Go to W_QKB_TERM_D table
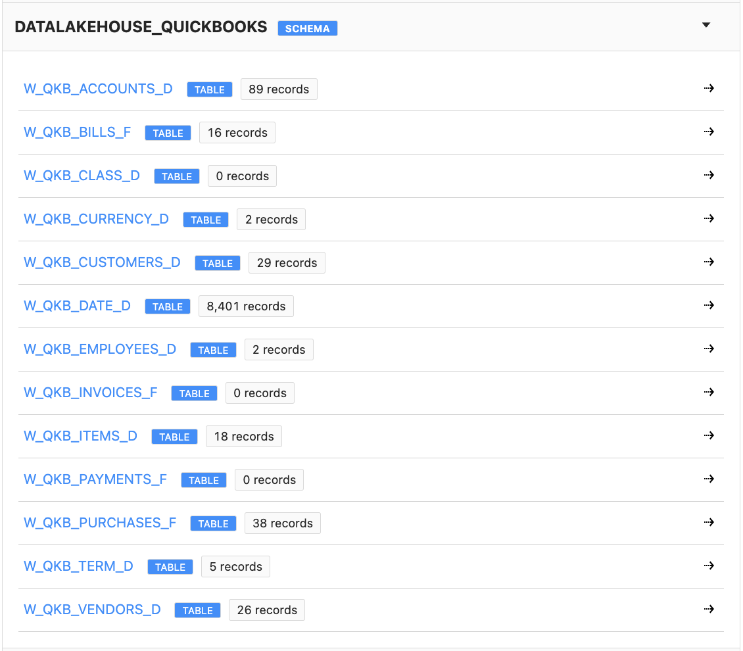Image resolution: width=743 pixels, height=651 pixels. [78, 566]
